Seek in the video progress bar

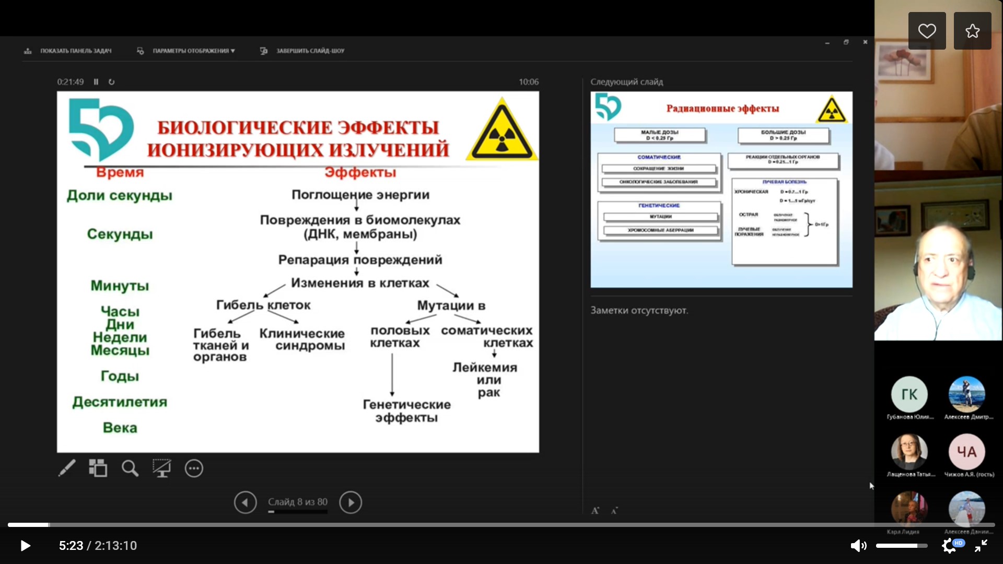point(501,524)
